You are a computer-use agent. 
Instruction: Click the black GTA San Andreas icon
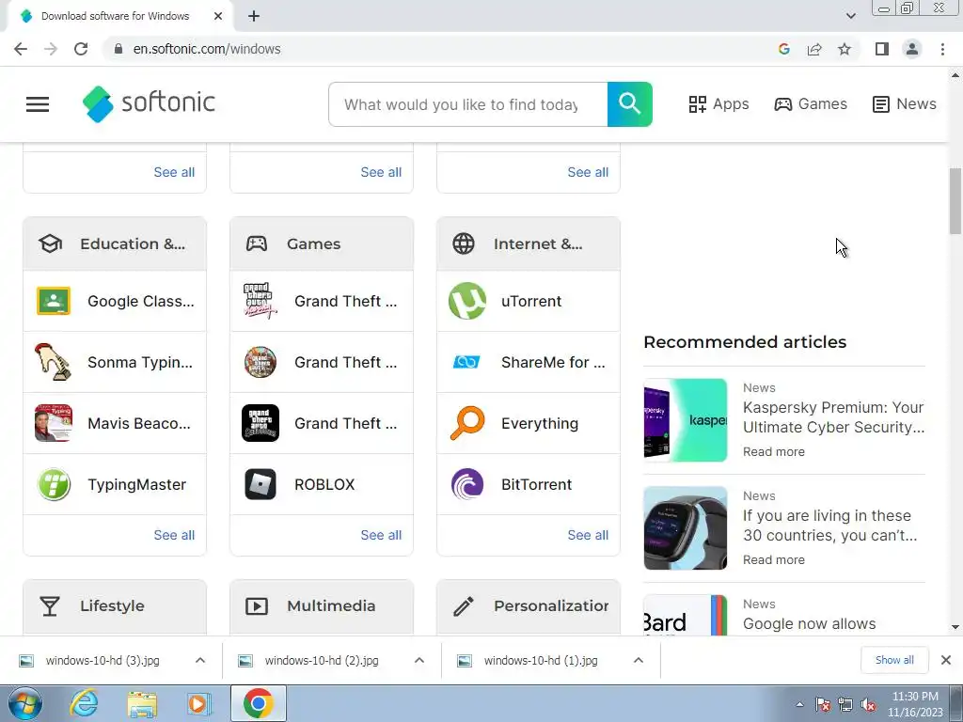[x=260, y=423]
